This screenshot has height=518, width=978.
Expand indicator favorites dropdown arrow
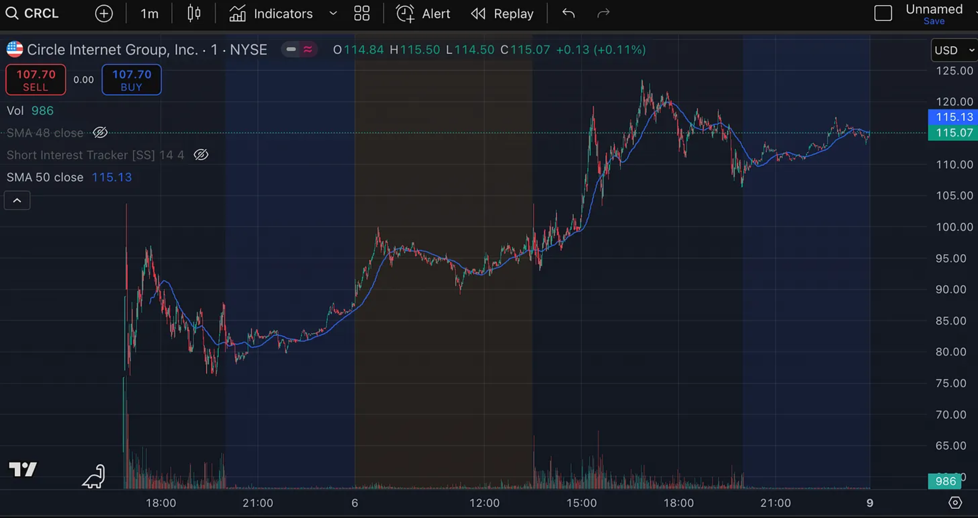tap(333, 13)
